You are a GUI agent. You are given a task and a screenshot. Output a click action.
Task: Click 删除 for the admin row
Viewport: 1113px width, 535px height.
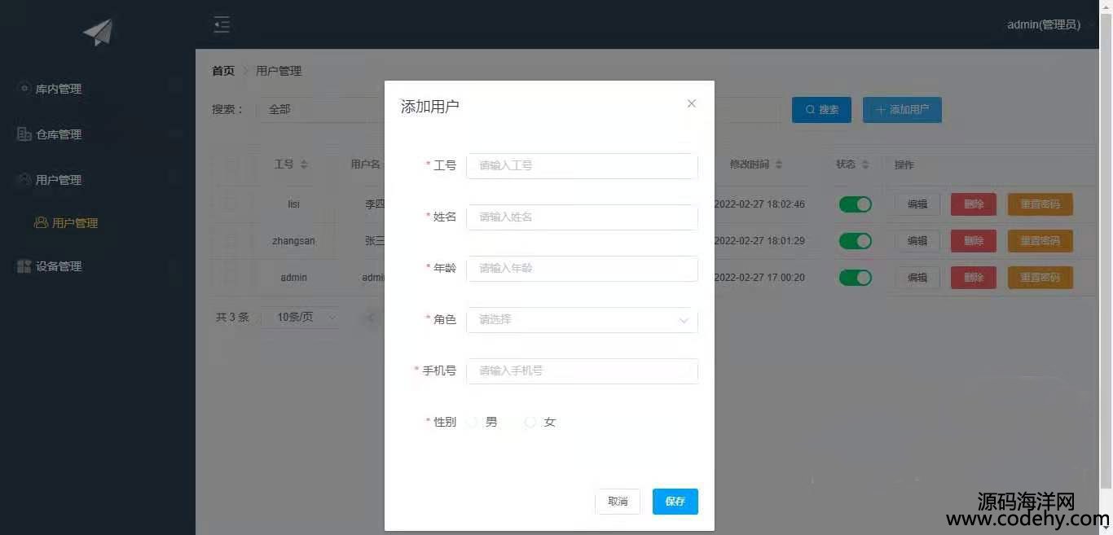coord(974,278)
